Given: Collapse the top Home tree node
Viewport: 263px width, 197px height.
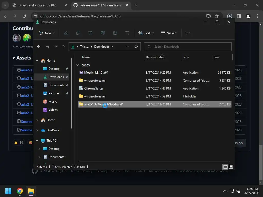Looking at the screenshot, I should pyautogui.click(x=37, y=61).
